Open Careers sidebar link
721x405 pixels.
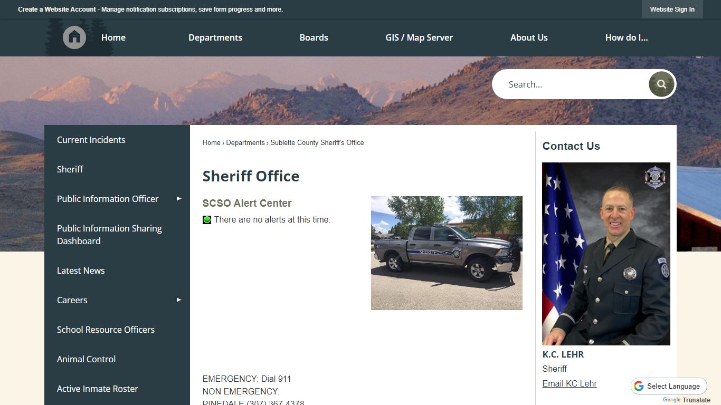(72, 300)
